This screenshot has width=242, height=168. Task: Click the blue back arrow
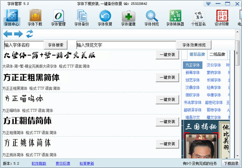click(7, 34)
